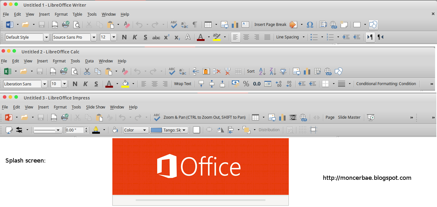Click the line width 0.00" input field
Image resolution: width=437 pixels, height=207 pixels.
tap(74, 130)
